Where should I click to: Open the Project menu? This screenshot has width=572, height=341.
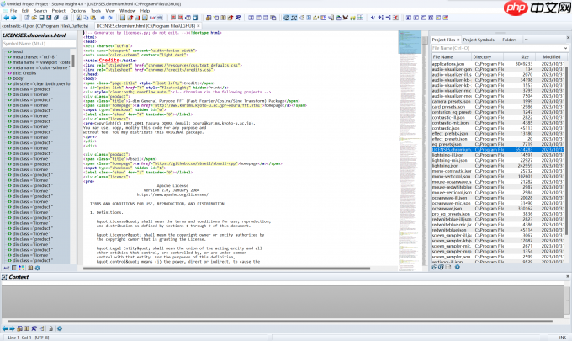tap(58, 11)
